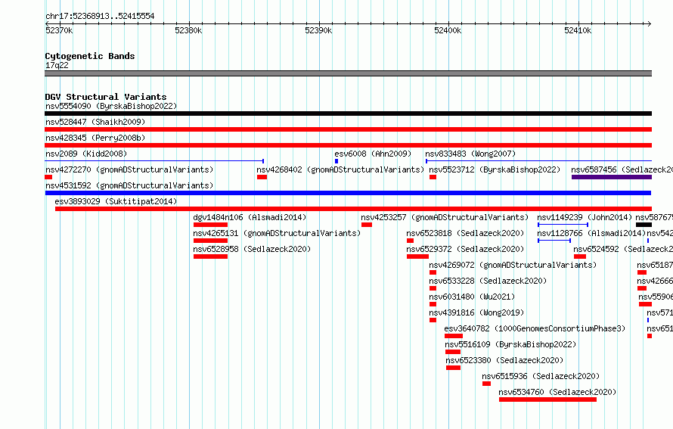Click the gray 17q22 cytogenetic band
673x429 pixels.
tap(348, 73)
